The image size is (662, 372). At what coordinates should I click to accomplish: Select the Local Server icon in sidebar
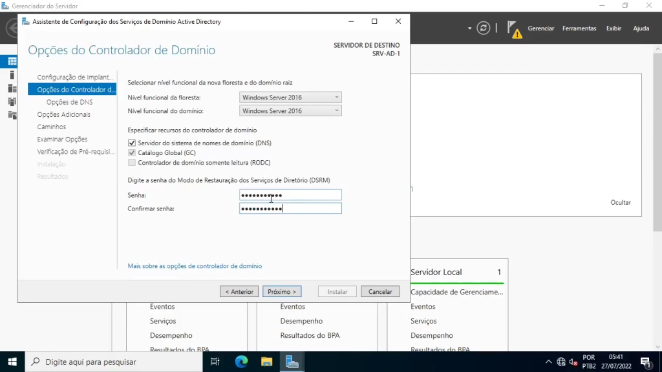click(x=12, y=75)
